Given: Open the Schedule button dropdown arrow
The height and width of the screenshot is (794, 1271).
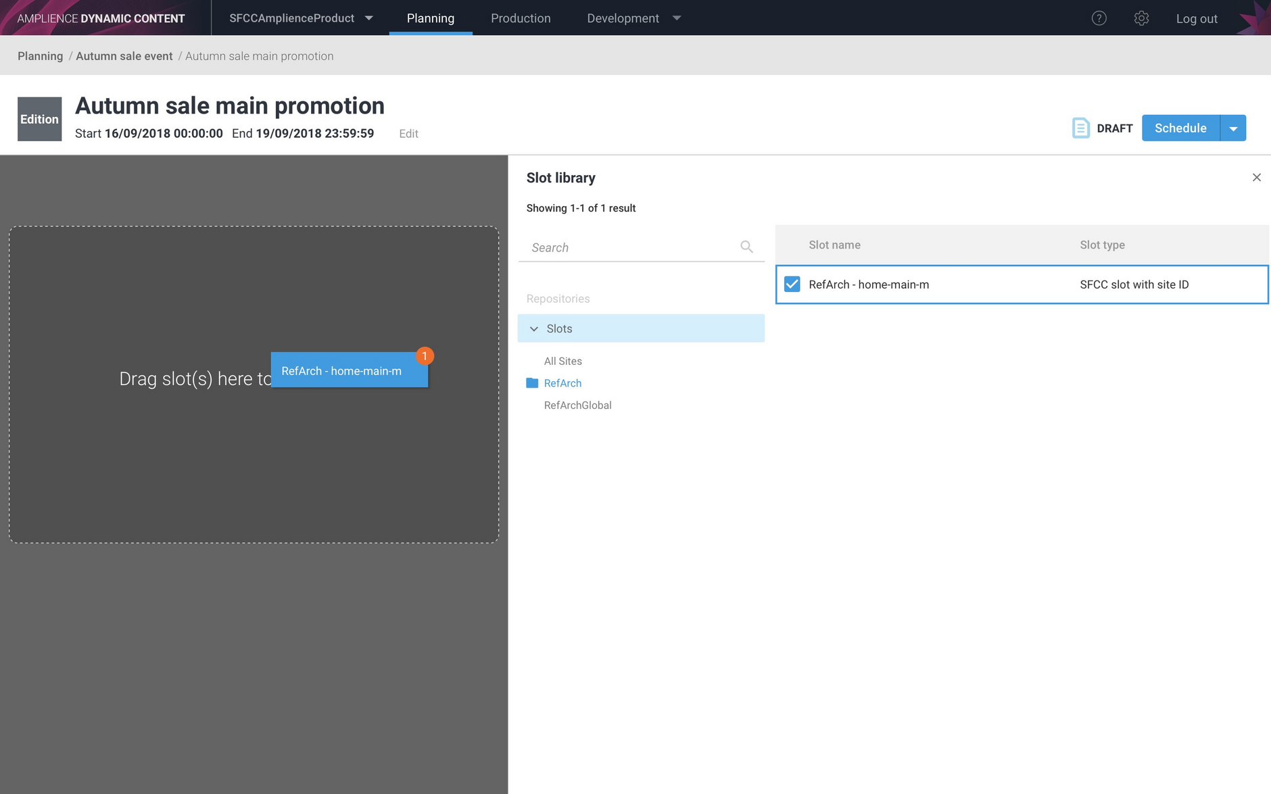Looking at the screenshot, I should (x=1233, y=128).
